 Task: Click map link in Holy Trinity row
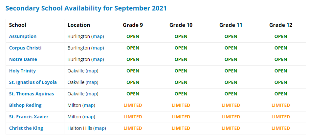pos(92,71)
